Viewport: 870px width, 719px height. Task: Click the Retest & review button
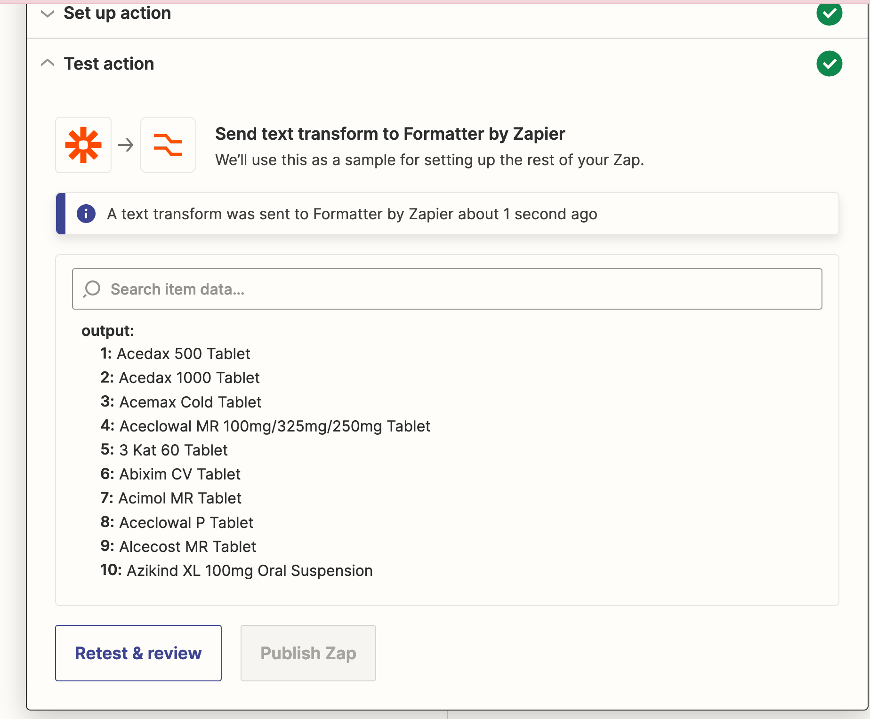click(138, 653)
